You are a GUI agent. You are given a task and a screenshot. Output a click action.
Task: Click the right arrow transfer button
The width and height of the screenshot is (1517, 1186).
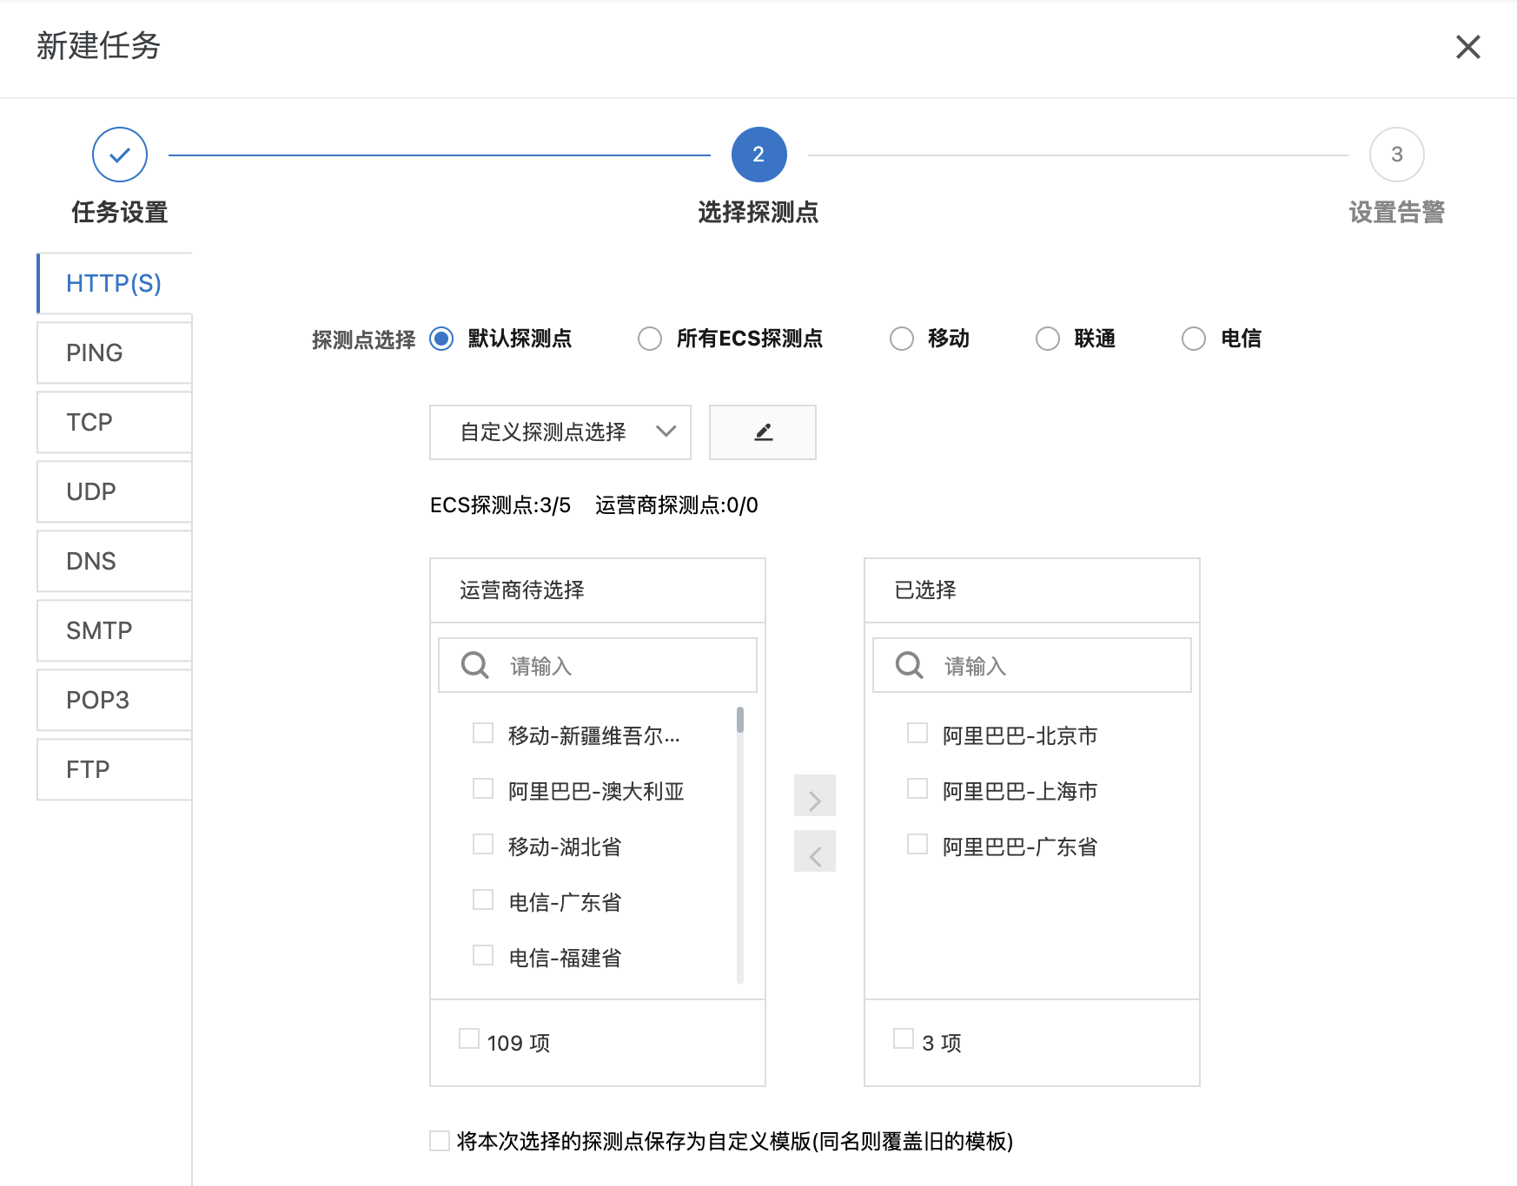[814, 796]
